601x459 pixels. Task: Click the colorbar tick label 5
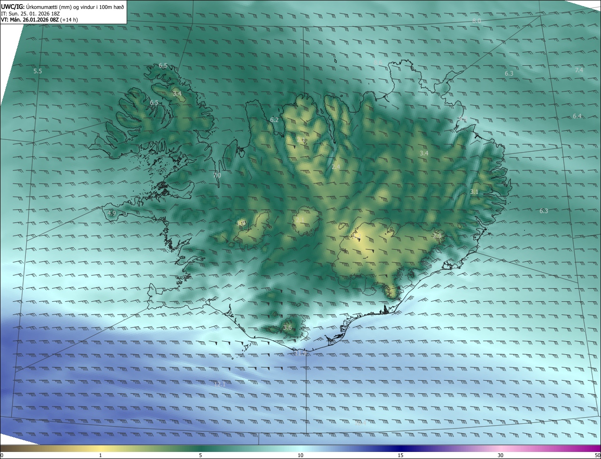[x=200, y=455]
